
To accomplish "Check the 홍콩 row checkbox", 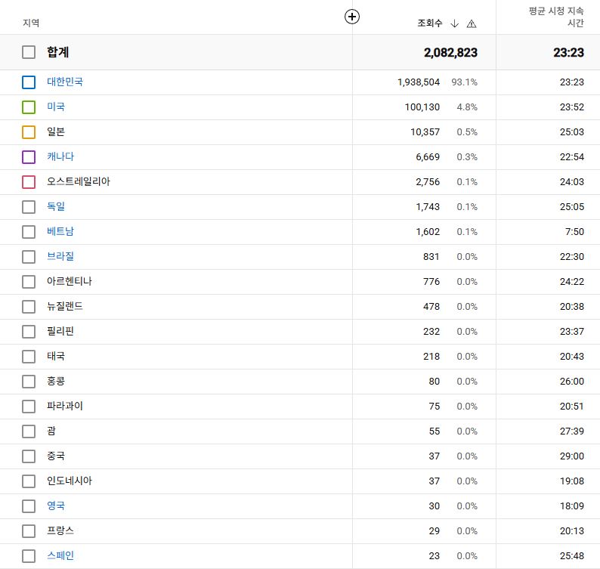I will click(x=29, y=382).
